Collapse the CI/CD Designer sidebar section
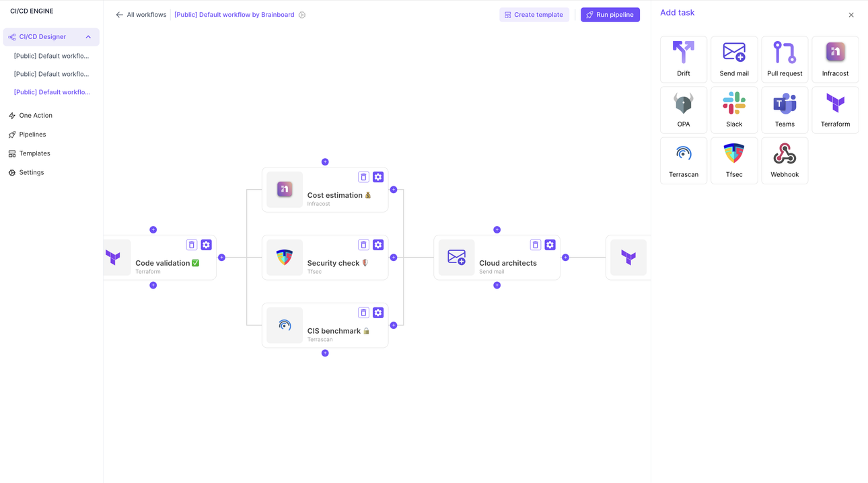868x483 pixels. [87, 36]
